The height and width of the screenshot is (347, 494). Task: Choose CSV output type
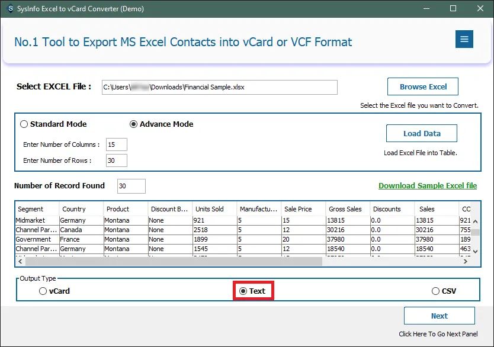436,291
